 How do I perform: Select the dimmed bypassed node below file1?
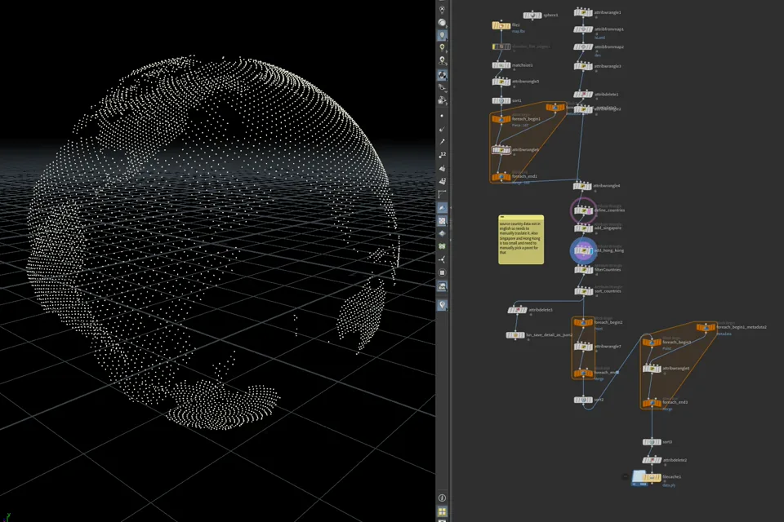501,46
